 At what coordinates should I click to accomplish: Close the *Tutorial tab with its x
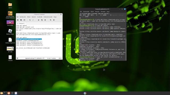click(x=25, y=23)
